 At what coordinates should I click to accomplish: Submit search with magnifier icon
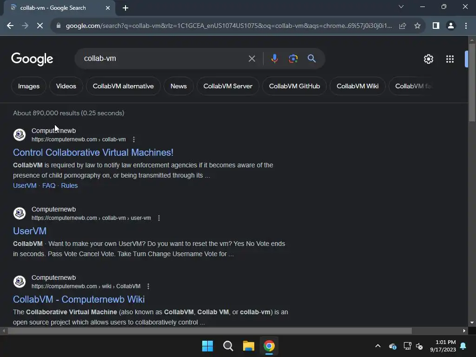click(312, 59)
